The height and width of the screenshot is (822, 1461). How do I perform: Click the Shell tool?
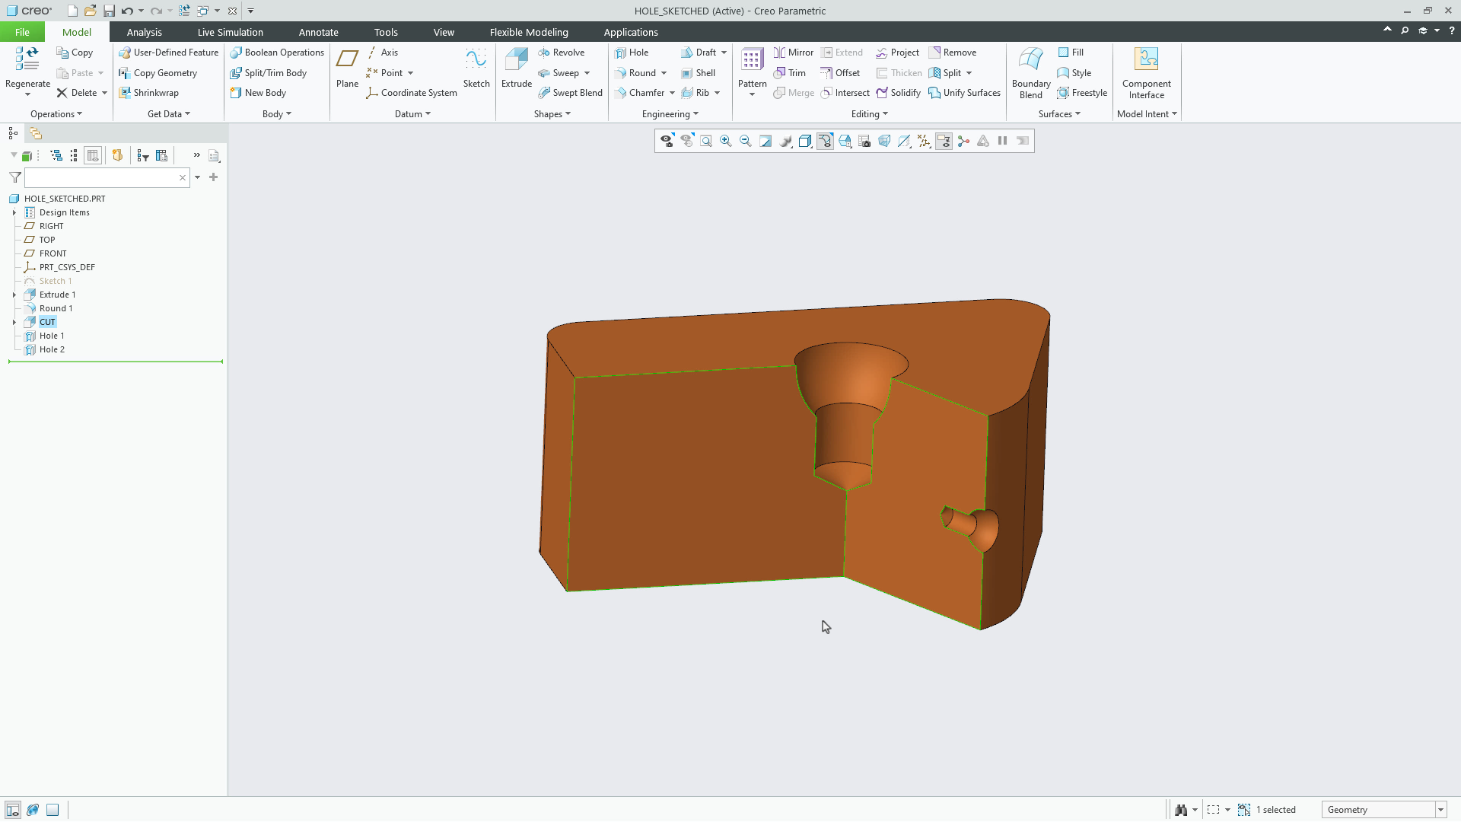click(x=699, y=73)
